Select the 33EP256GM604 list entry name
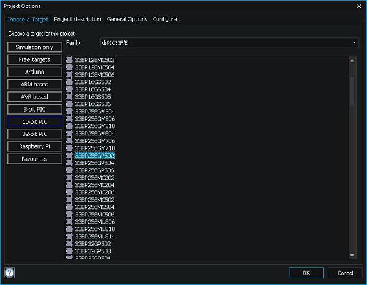 95,133
